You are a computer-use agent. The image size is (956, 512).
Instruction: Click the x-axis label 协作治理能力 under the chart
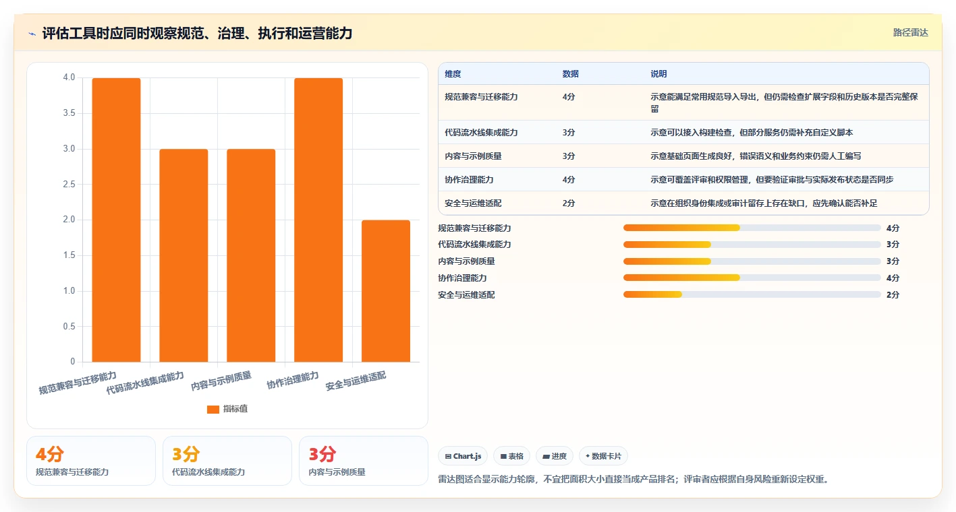pos(293,381)
